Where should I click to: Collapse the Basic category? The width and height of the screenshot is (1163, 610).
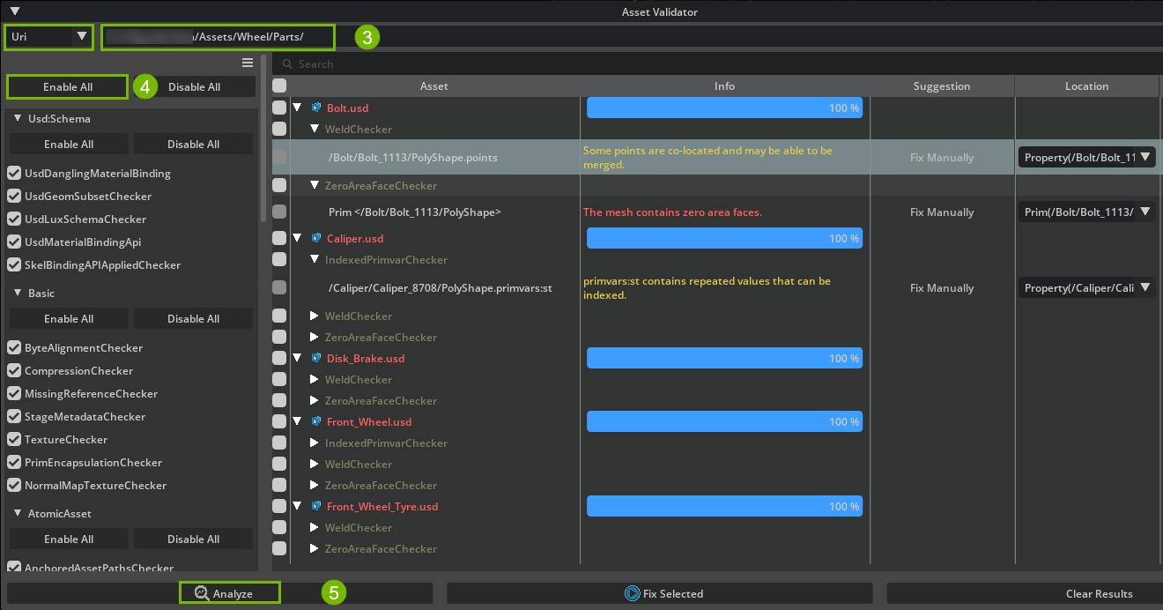click(18, 293)
